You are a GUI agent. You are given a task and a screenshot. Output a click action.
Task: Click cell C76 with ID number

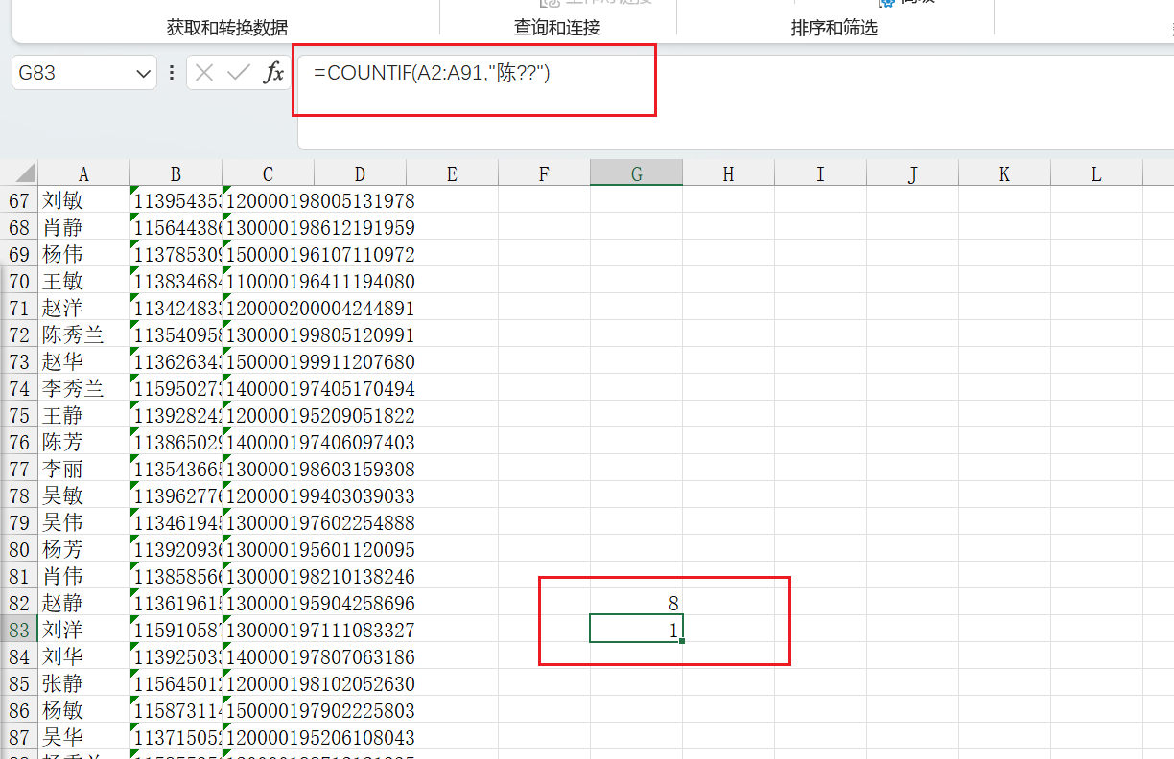pos(318,443)
